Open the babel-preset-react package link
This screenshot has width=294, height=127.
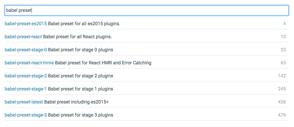[23, 37]
